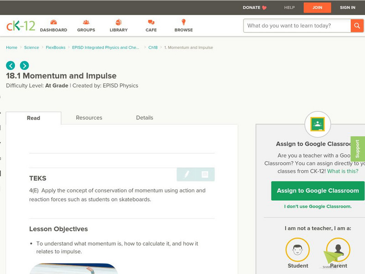Viewport: 365px width, 274px height.
Task: Open the Science breadcrumb
Action: pos(31,47)
